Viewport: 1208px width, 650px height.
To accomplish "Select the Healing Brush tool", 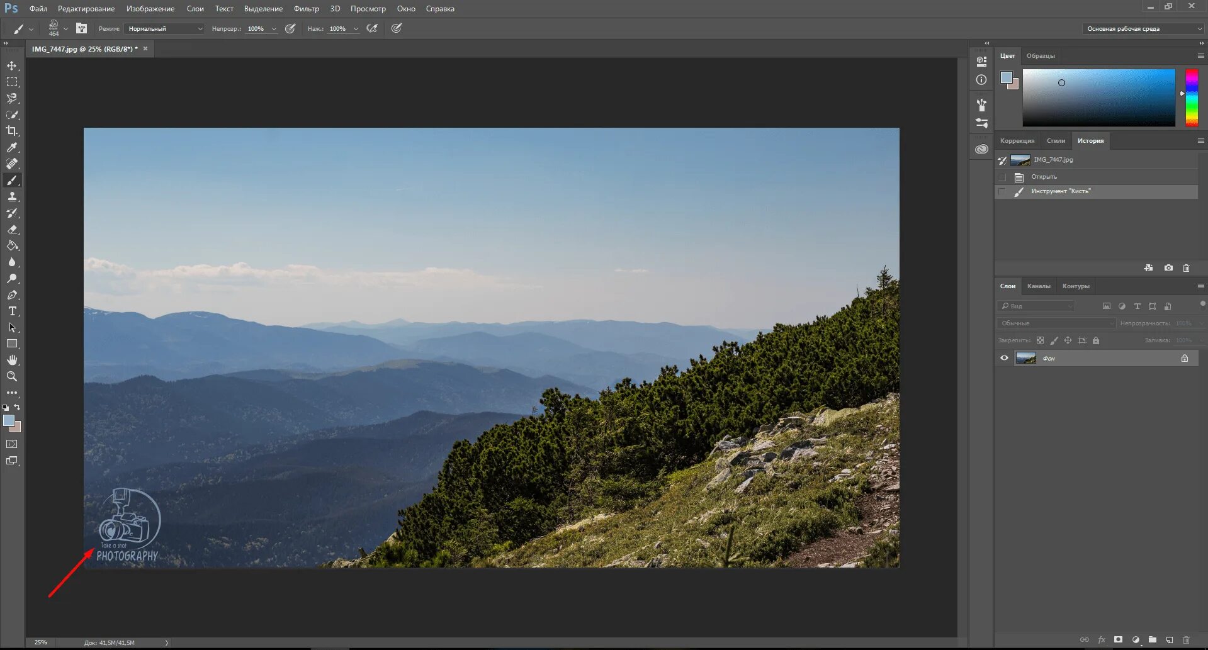I will click(x=12, y=164).
